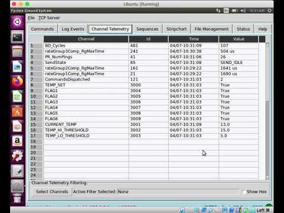Select the PR_NumPings channel row

tap(151, 57)
